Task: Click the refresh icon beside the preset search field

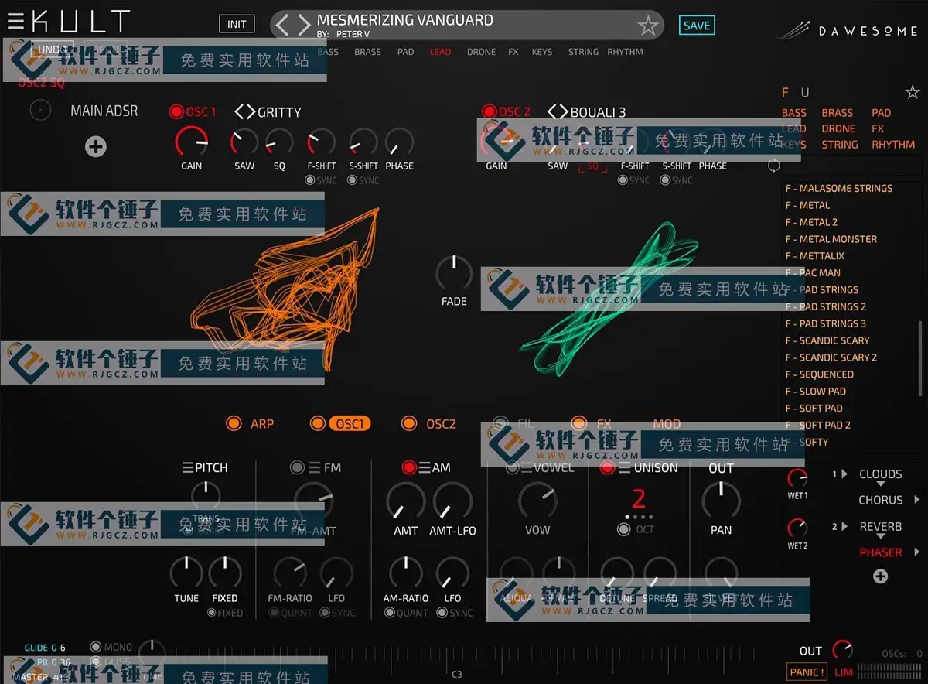Action: coord(774,166)
